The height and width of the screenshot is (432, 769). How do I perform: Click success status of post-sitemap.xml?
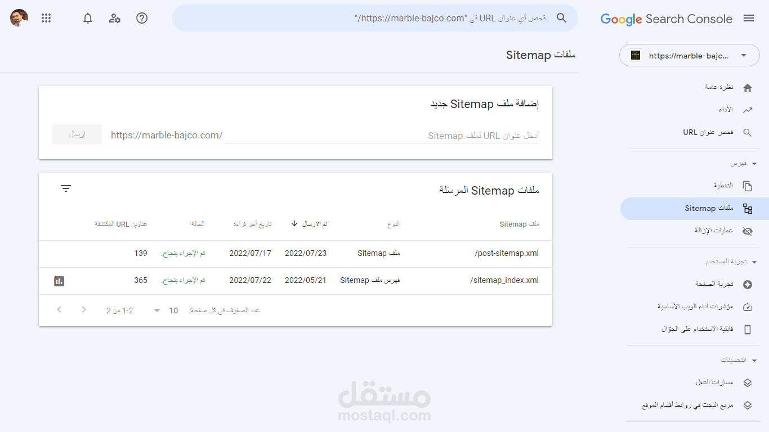pos(183,254)
